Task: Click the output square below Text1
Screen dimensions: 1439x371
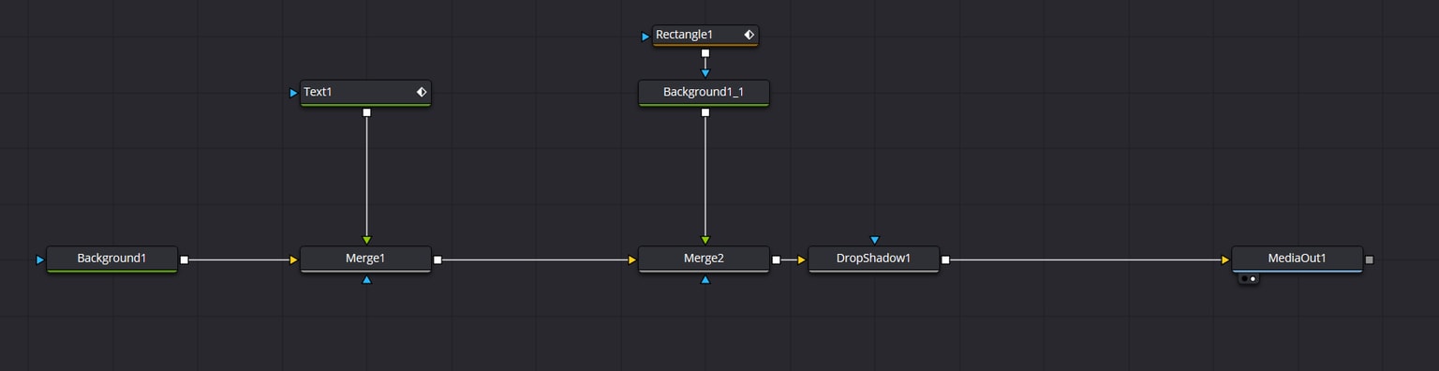Action: click(x=366, y=112)
